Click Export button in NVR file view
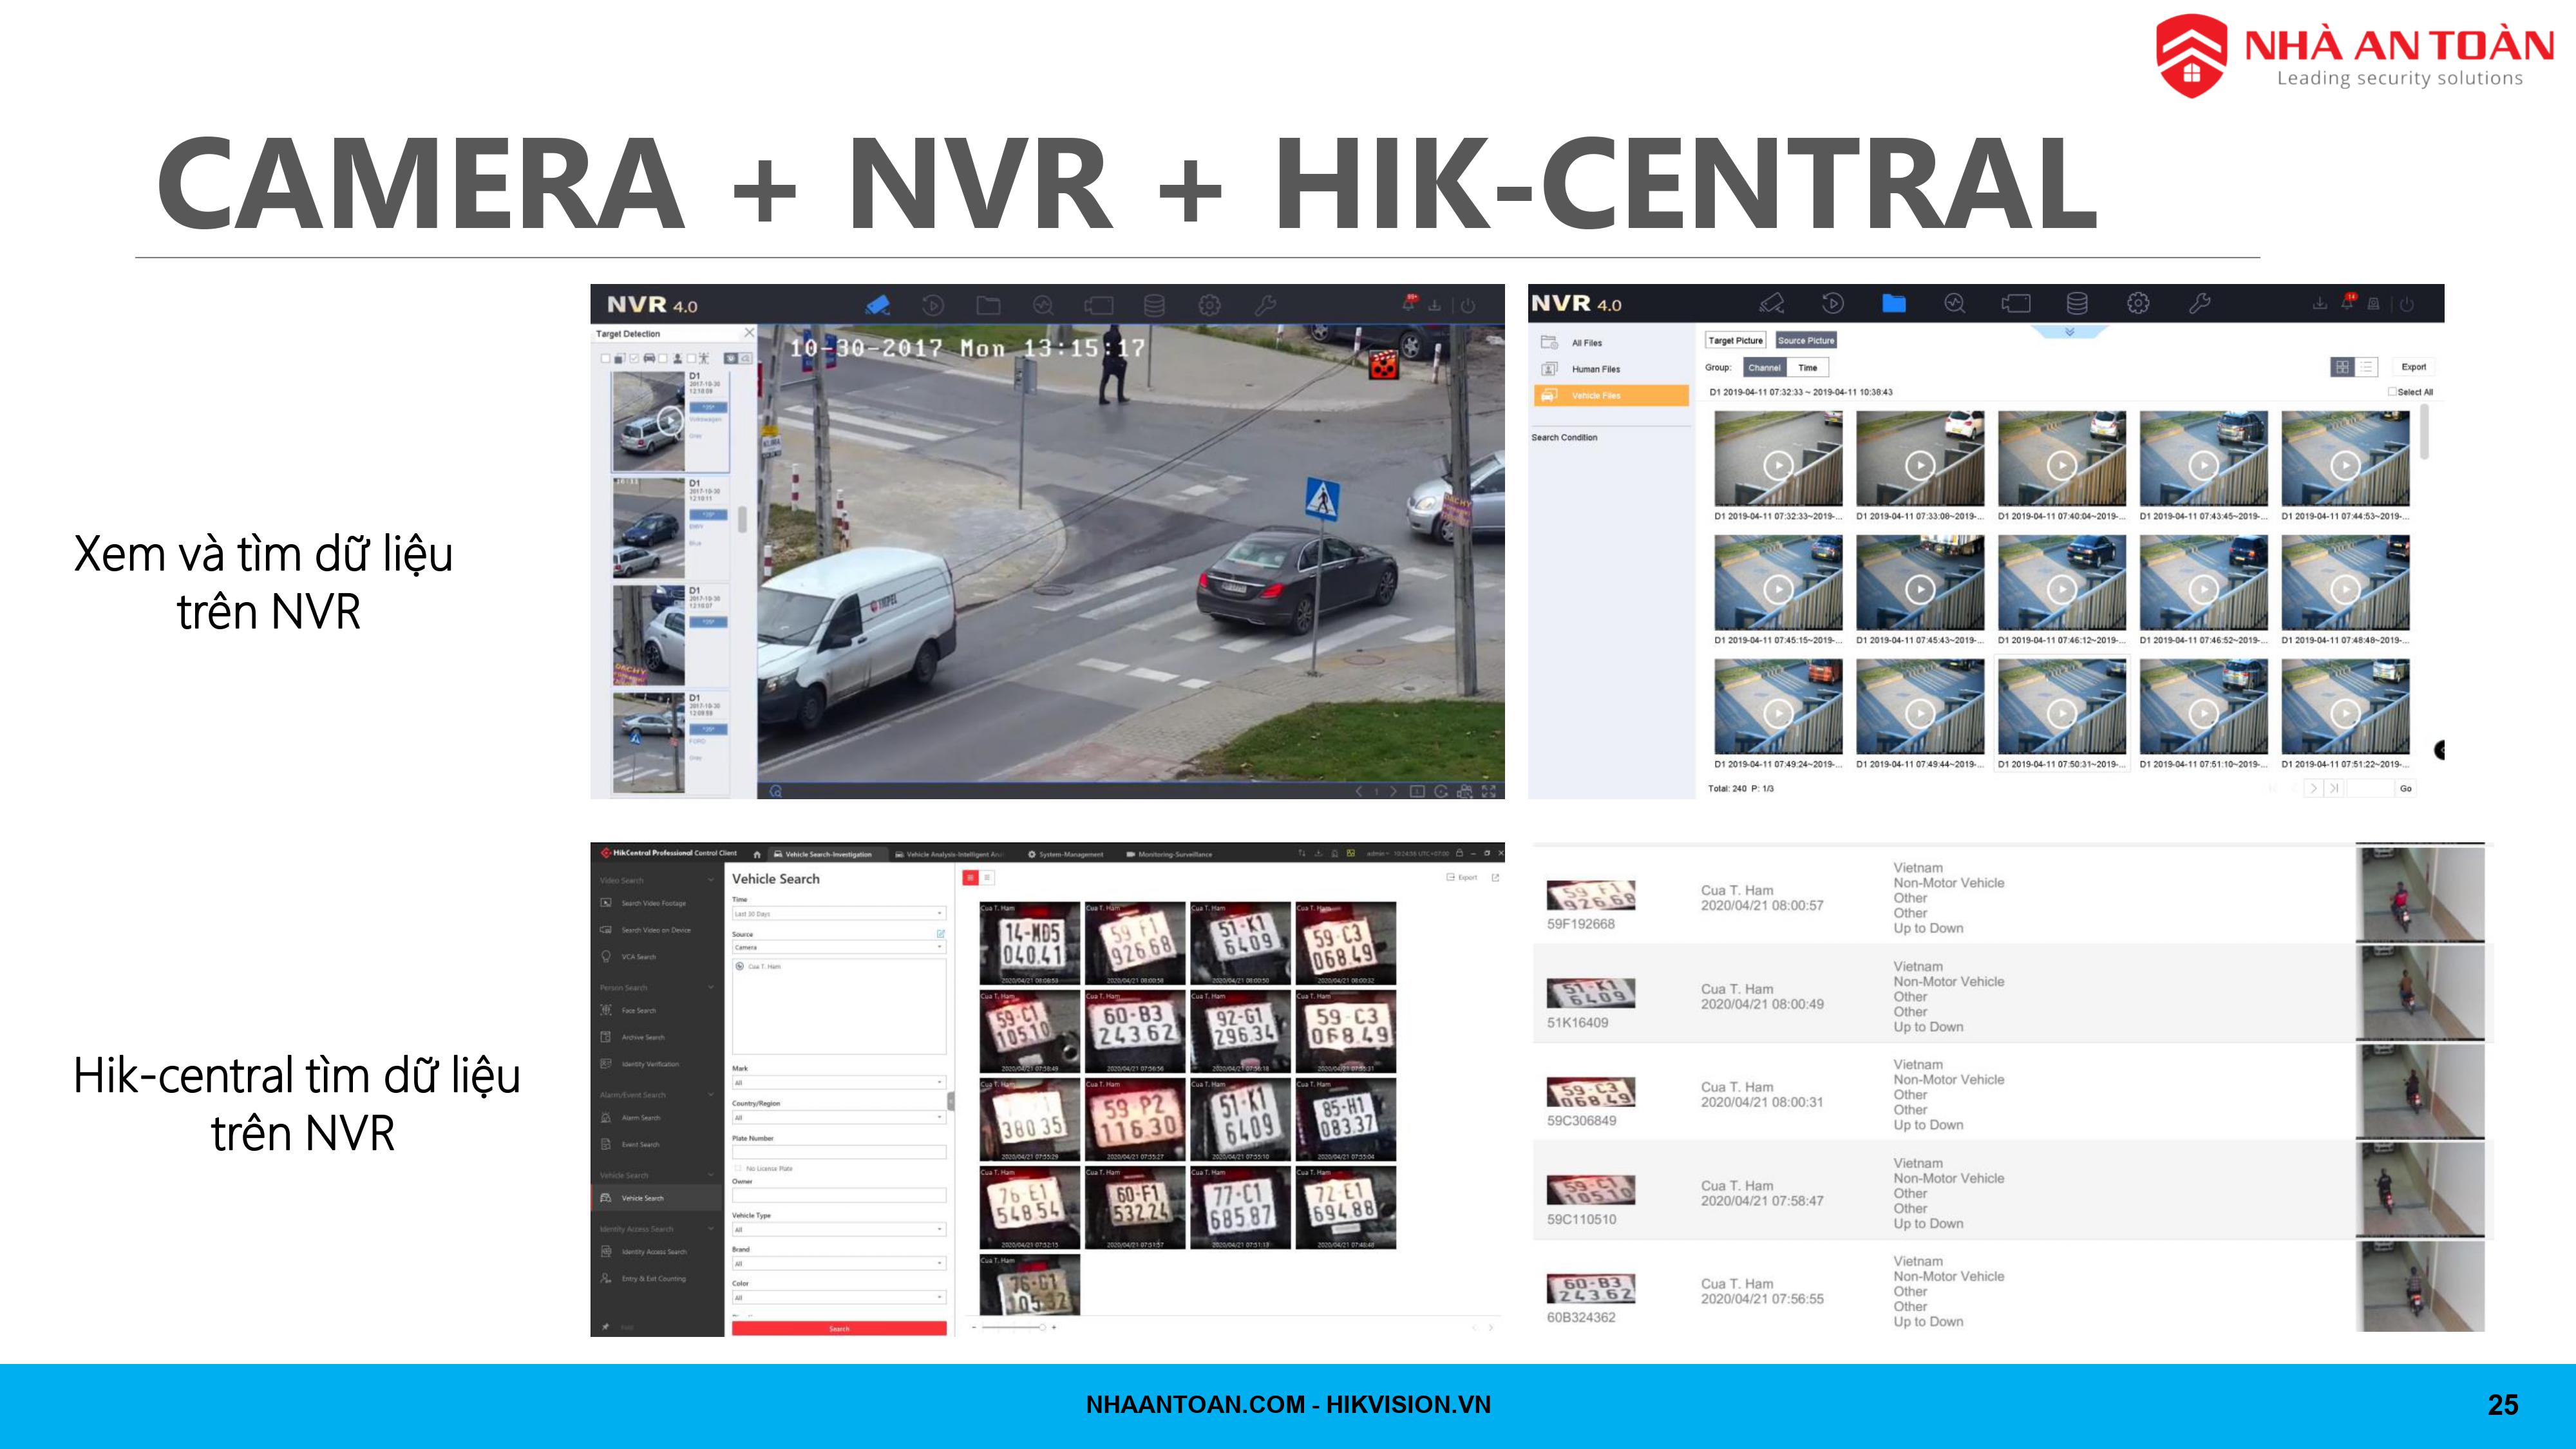The image size is (2576, 1449). pos(2413,367)
